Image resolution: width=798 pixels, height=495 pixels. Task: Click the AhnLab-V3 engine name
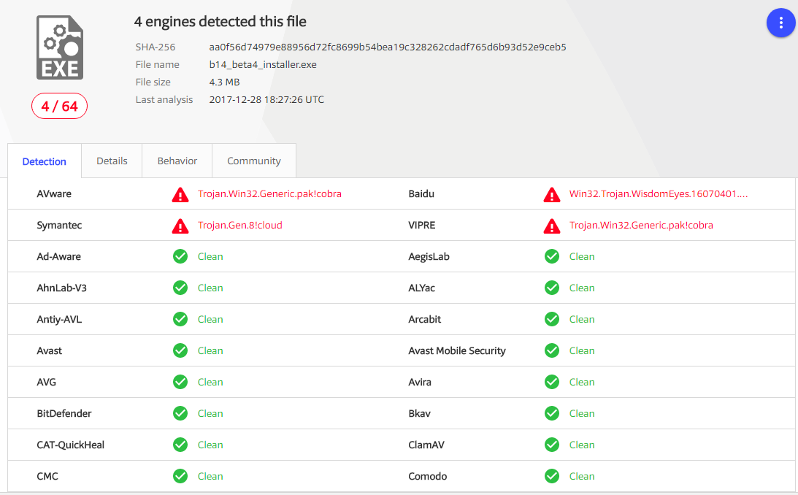click(61, 288)
